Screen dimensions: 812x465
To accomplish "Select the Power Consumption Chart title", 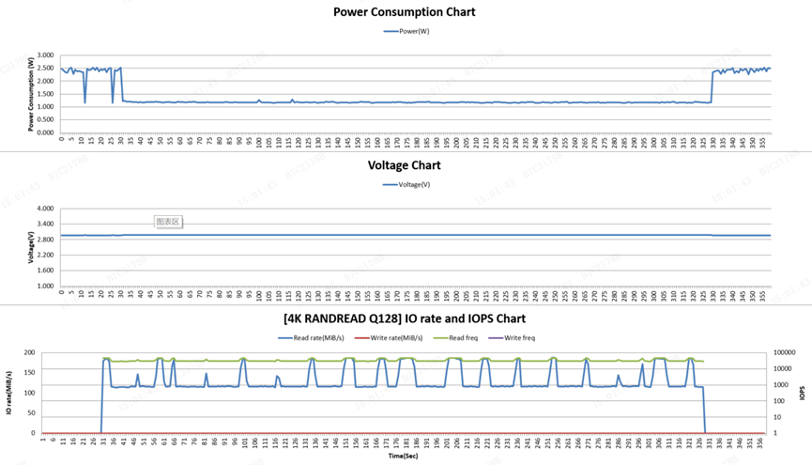I will point(404,12).
